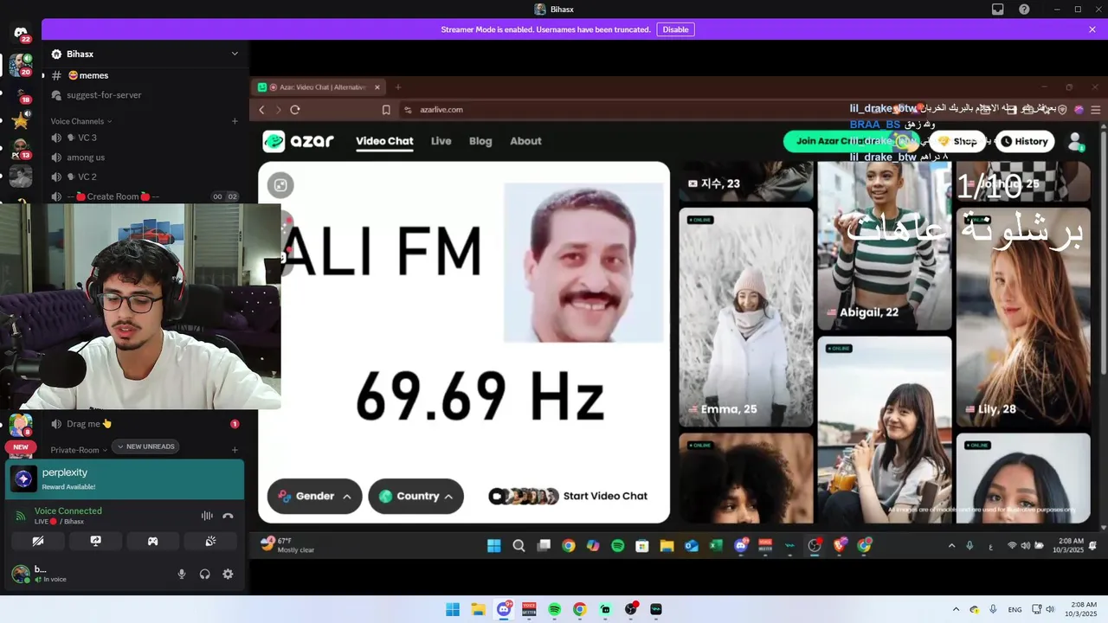
Task: Open Chrome on the bottom taskbar
Action: pos(580,609)
